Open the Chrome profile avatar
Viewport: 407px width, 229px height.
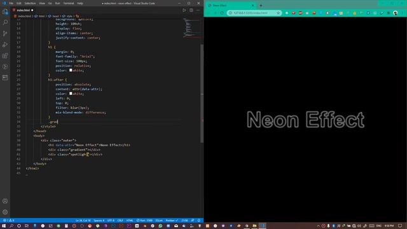tap(395, 13)
